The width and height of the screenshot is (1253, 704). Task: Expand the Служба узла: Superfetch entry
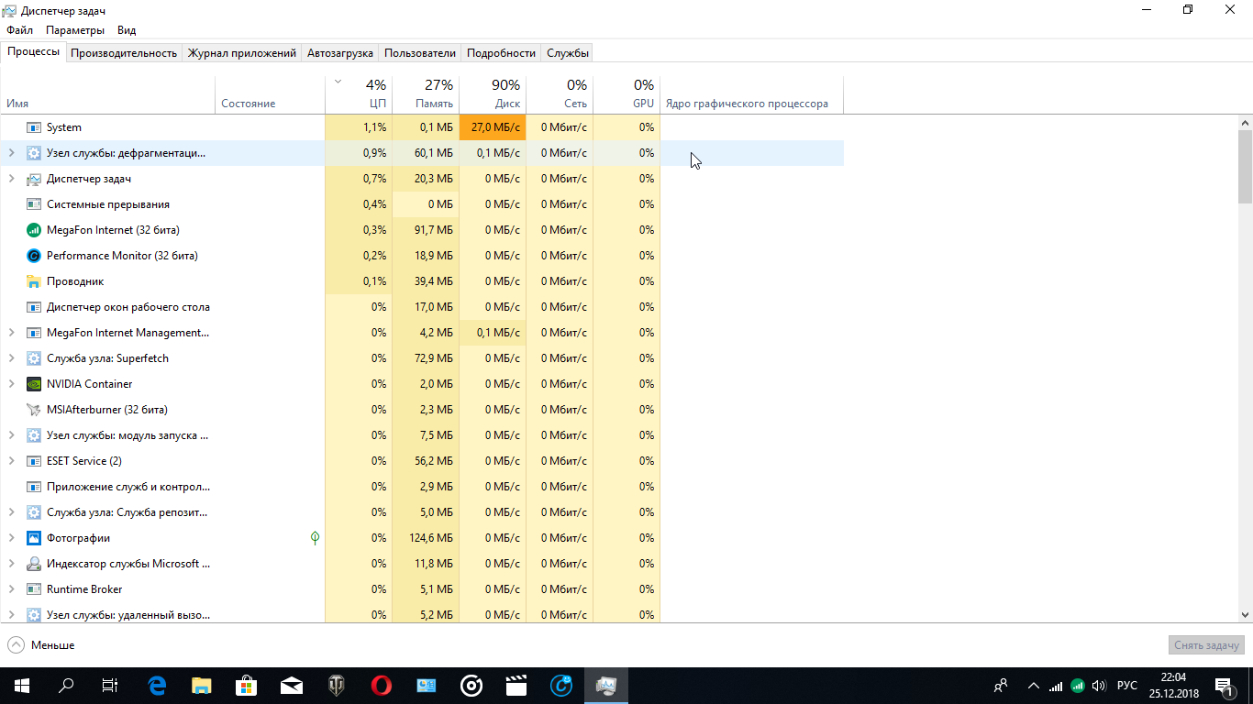(11, 358)
